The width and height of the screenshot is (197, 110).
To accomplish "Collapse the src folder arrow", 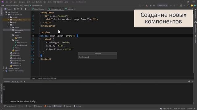I will [8, 25].
